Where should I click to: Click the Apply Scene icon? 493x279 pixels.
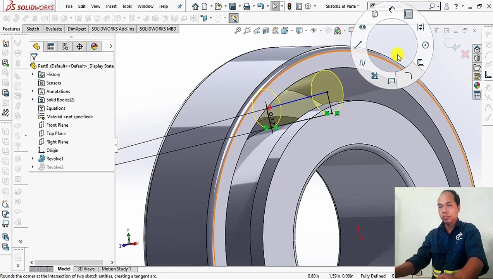(337, 30)
